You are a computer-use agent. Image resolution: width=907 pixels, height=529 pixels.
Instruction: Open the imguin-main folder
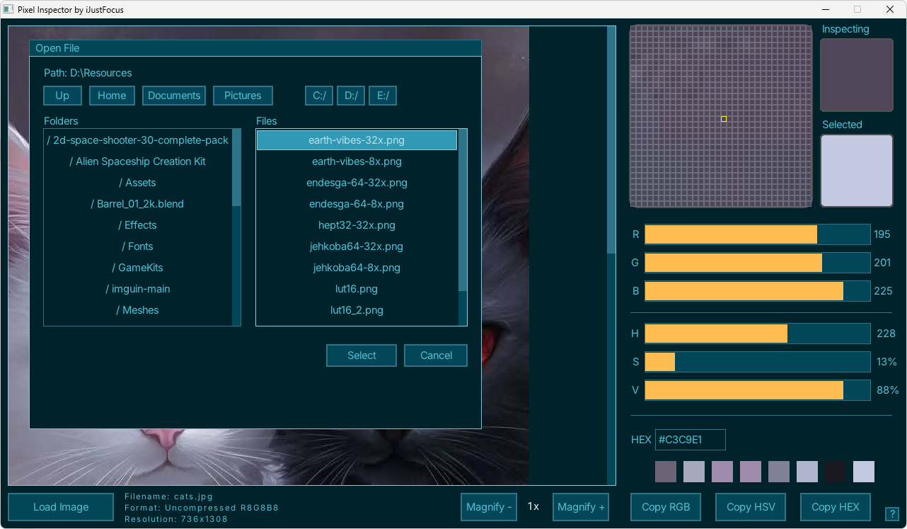pyautogui.click(x=138, y=289)
